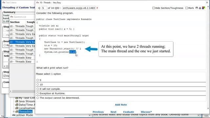Click the 100% zoom indicator at bottom right
Screen dimensions: 210x118
point(206,116)
